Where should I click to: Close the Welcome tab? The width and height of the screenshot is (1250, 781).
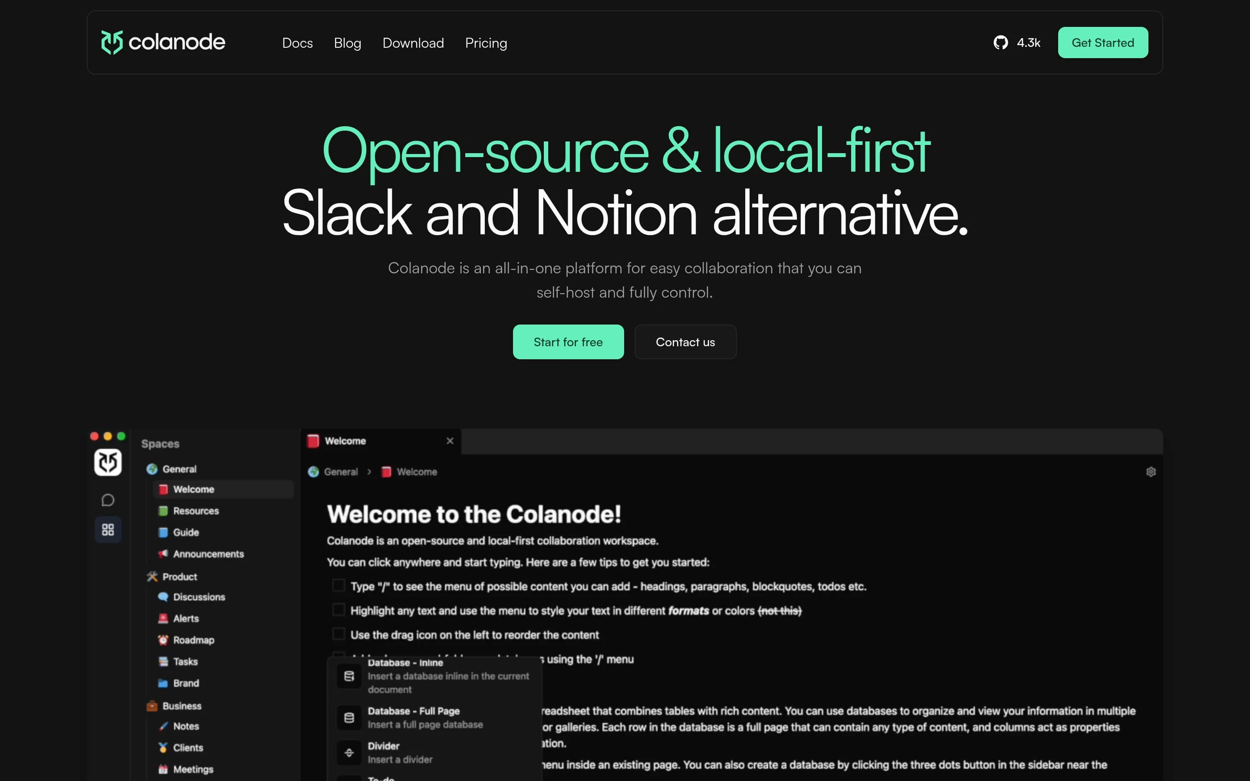tap(450, 440)
